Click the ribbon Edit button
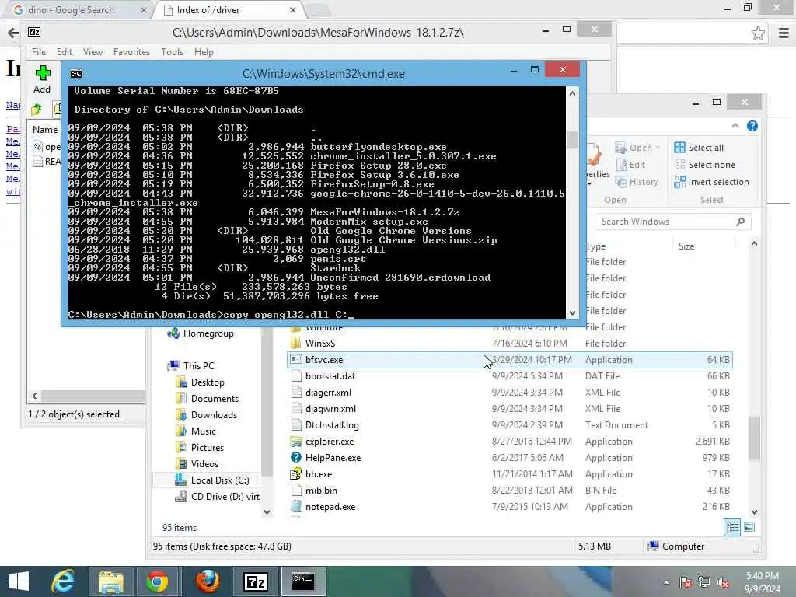The width and height of the screenshot is (796, 597). [630, 165]
